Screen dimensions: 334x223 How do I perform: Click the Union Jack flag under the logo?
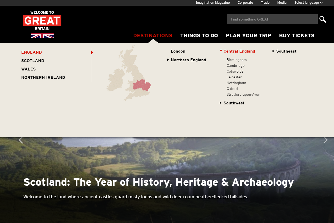42,35
